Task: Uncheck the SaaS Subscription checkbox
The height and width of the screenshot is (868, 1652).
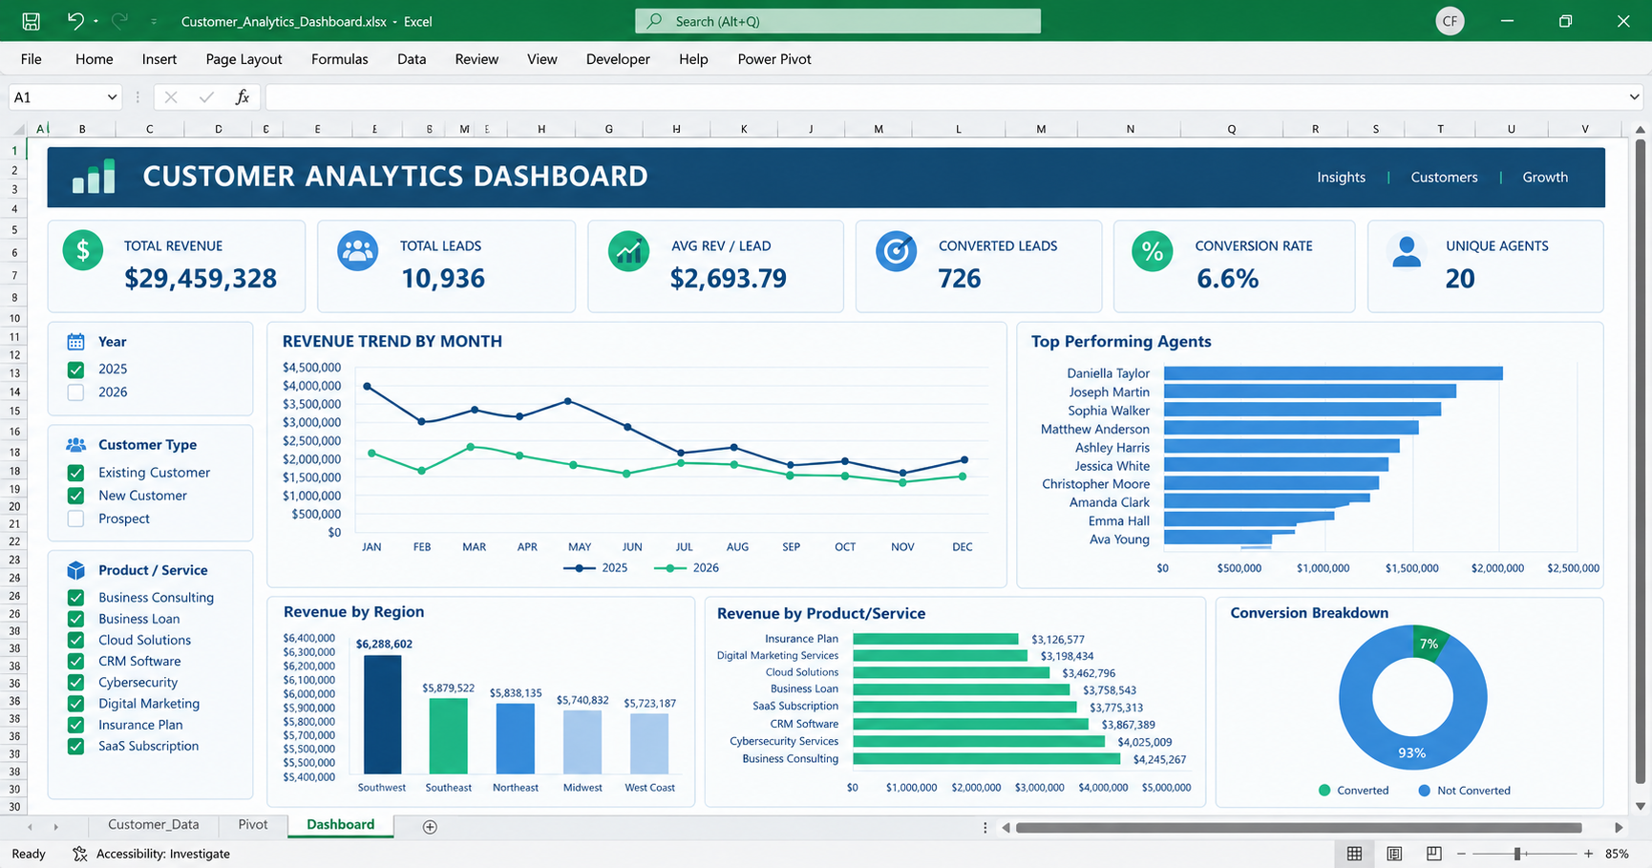Action: tap(76, 747)
